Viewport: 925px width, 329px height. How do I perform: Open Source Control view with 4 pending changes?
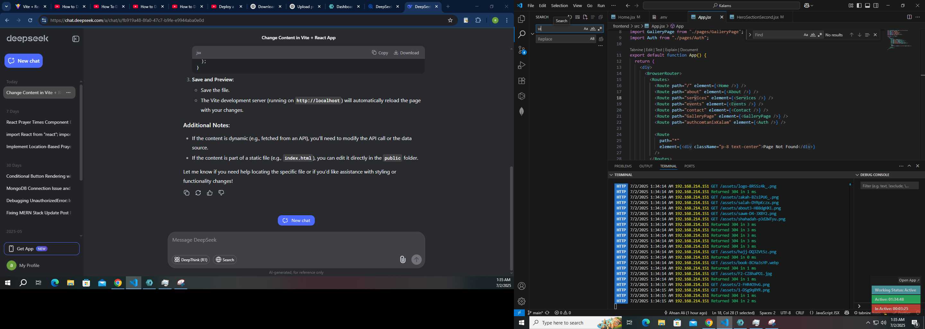click(521, 50)
